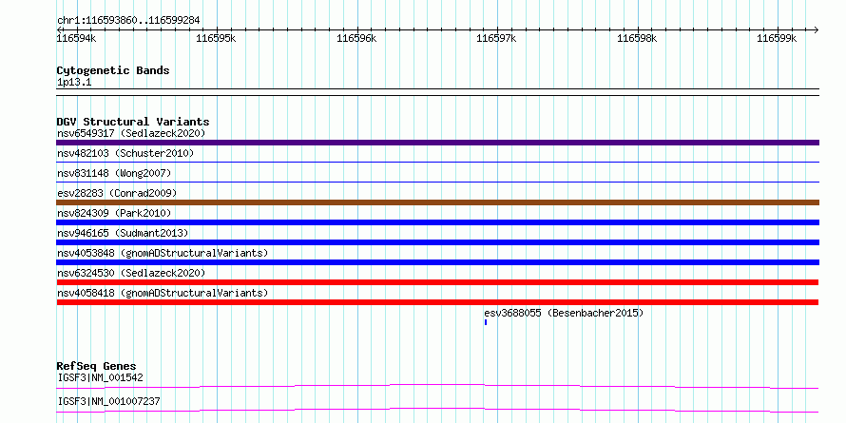Open nsv482103 (Schuster2010) variant label

[125, 153]
